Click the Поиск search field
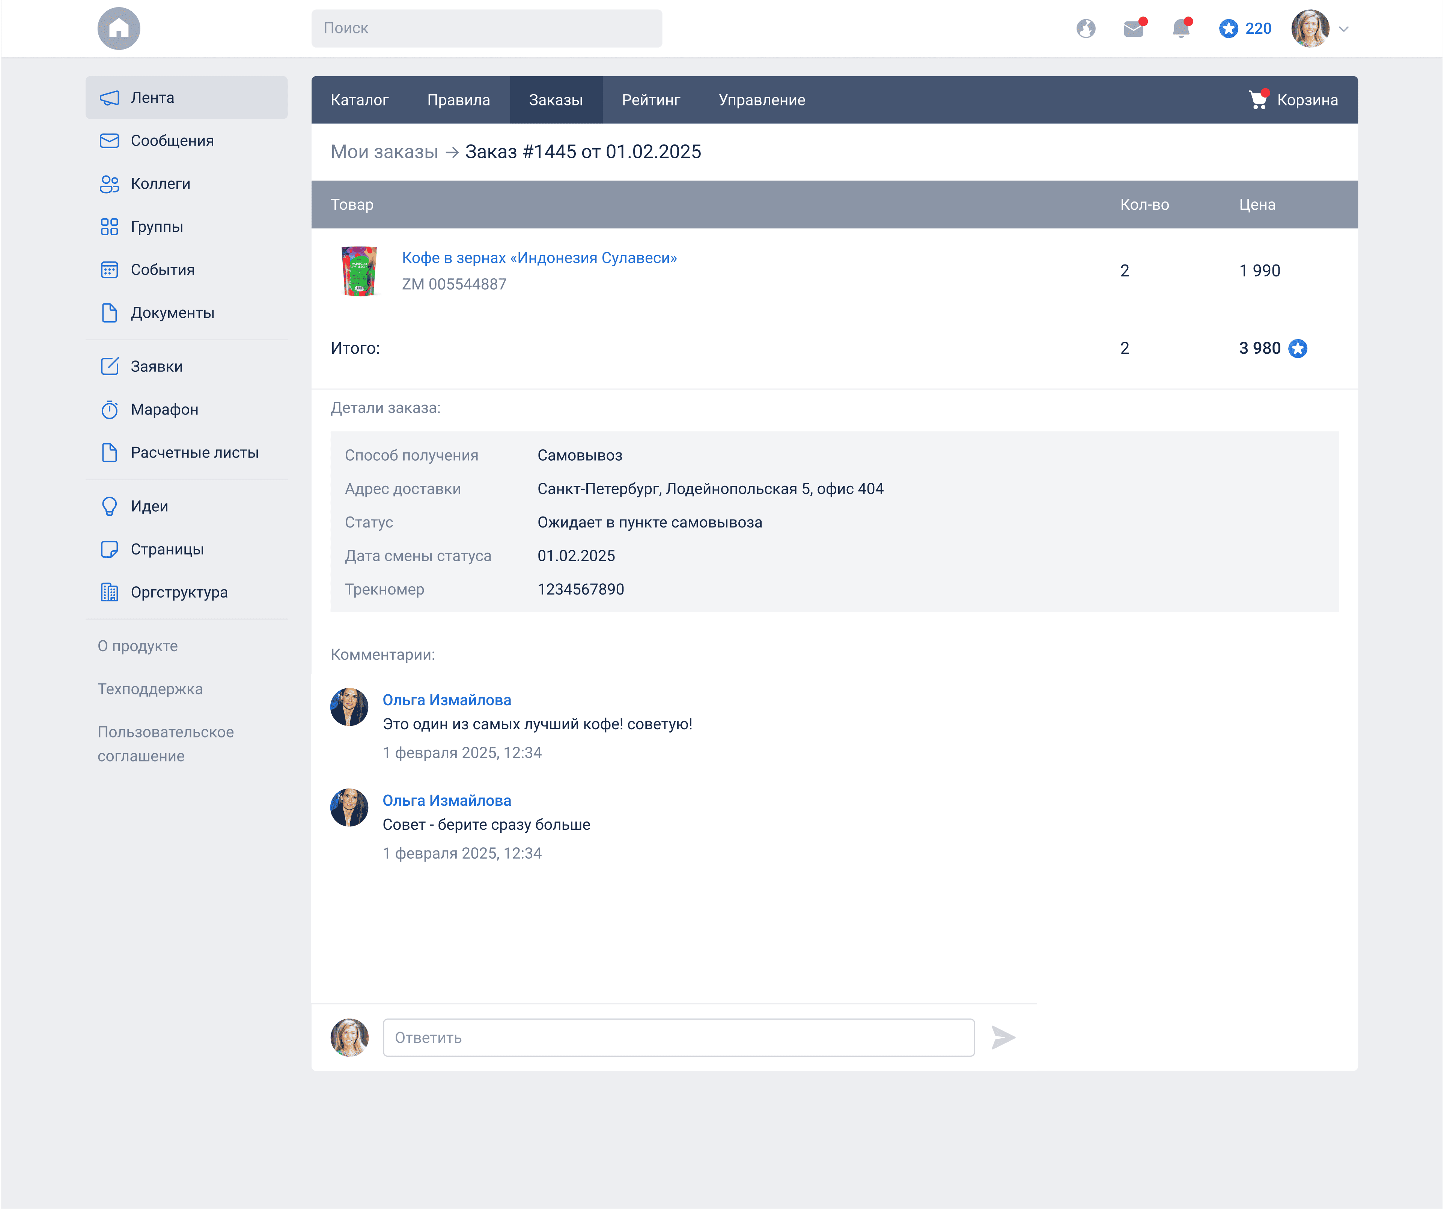The width and height of the screenshot is (1444, 1209). point(487,28)
